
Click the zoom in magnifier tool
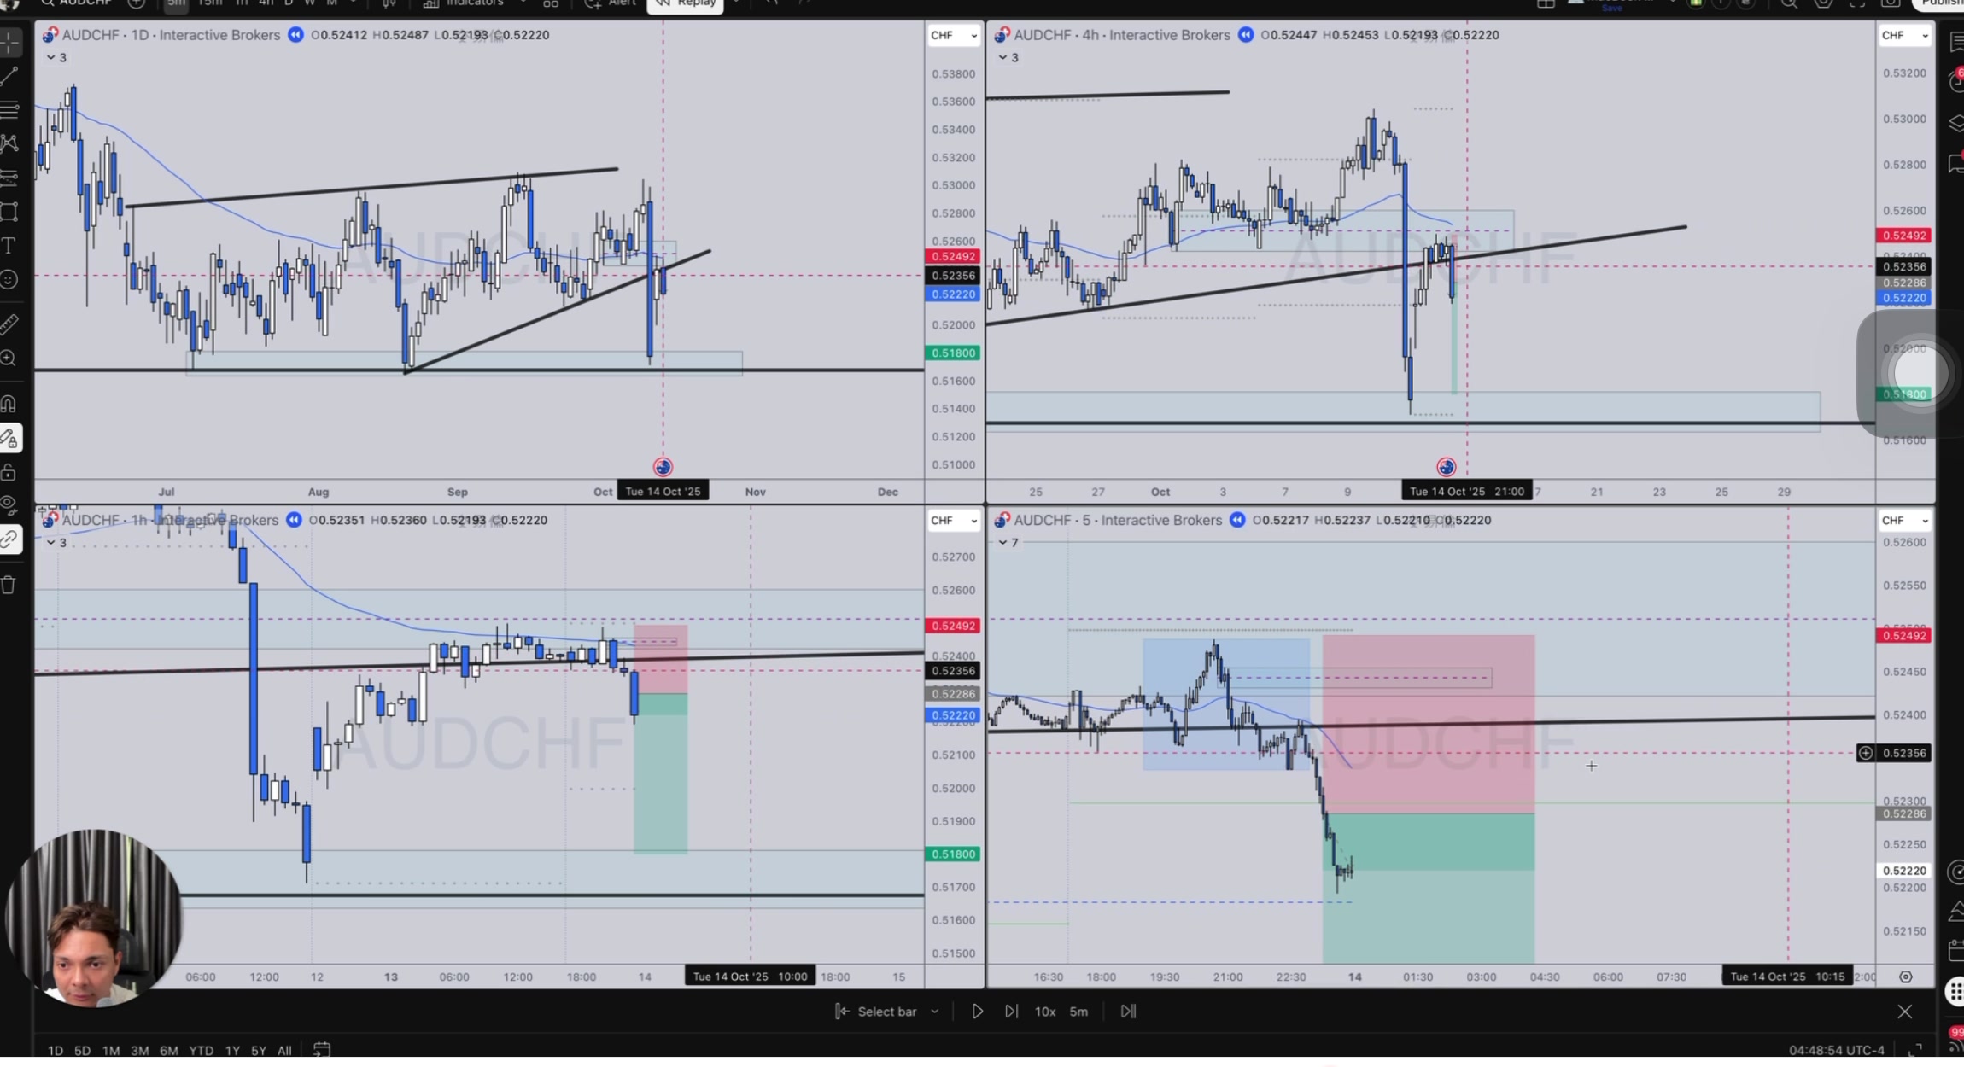(9, 359)
